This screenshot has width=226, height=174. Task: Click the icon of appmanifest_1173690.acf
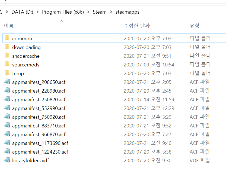point(7,143)
